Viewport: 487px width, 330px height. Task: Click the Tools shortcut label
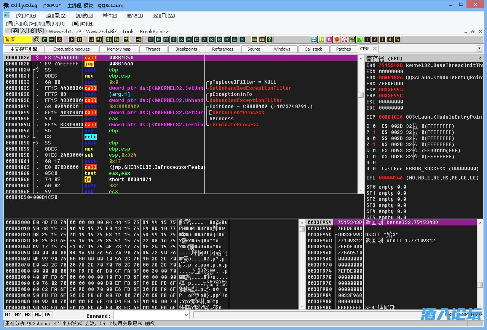[128, 31]
